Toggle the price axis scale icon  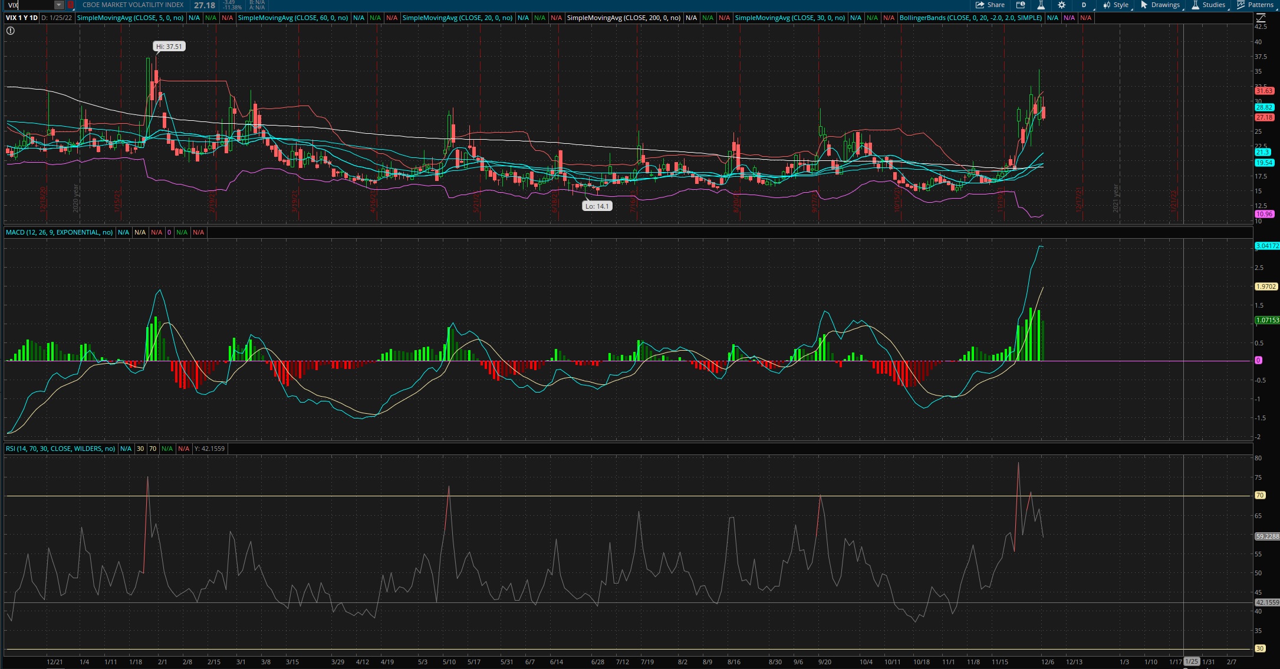click(x=1261, y=18)
